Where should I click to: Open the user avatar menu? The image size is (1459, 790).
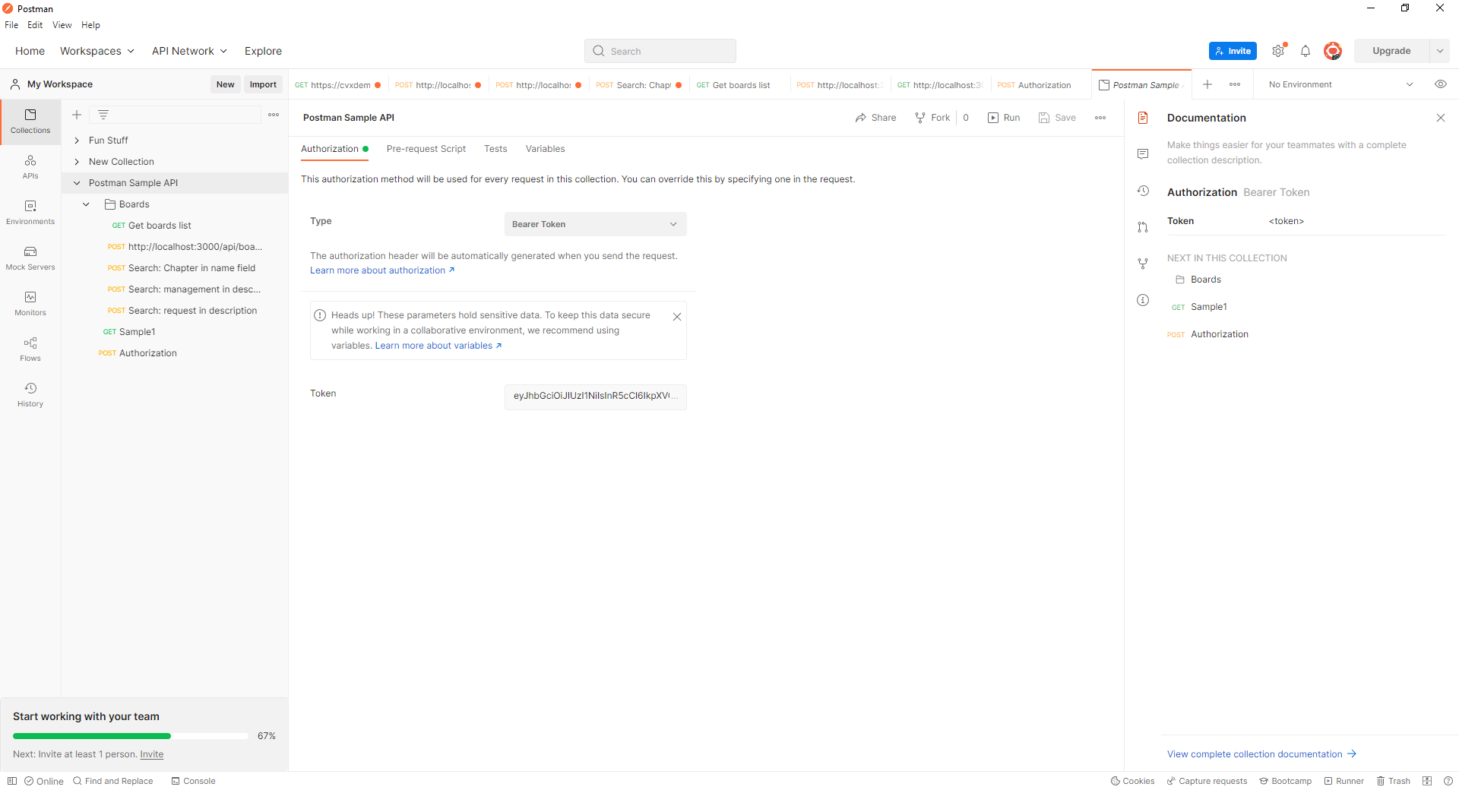[x=1332, y=51]
